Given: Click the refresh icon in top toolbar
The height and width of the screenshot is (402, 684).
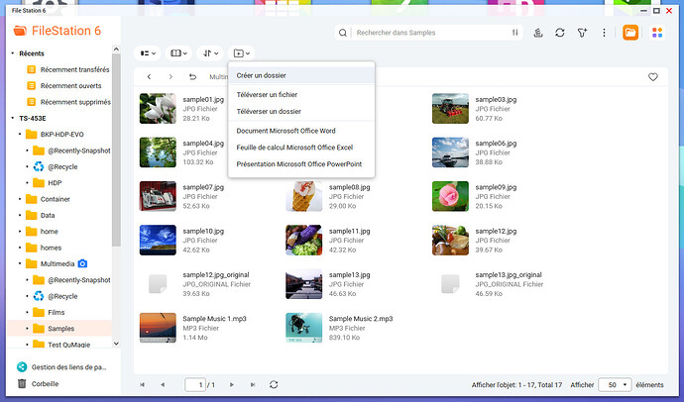Looking at the screenshot, I should click(x=560, y=33).
